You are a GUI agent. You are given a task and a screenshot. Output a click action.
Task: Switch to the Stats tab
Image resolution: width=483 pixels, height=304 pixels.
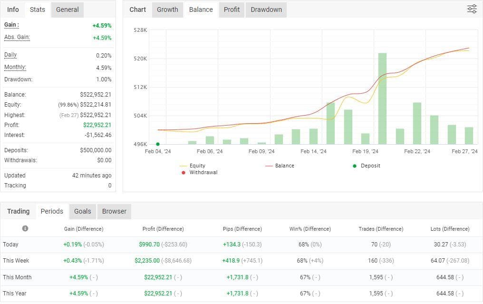coord(37,10)
